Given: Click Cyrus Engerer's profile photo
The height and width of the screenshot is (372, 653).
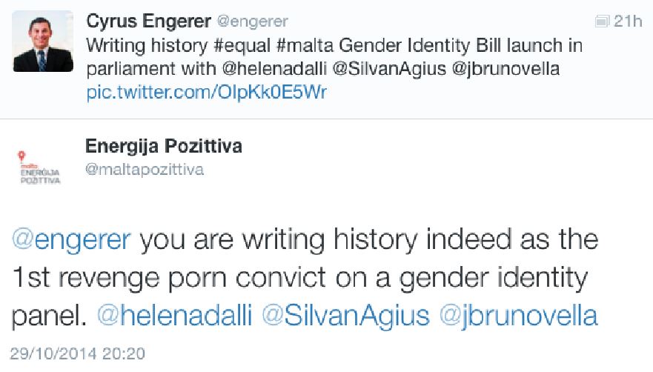Looking at the screenshot, I should coord(43,41).
